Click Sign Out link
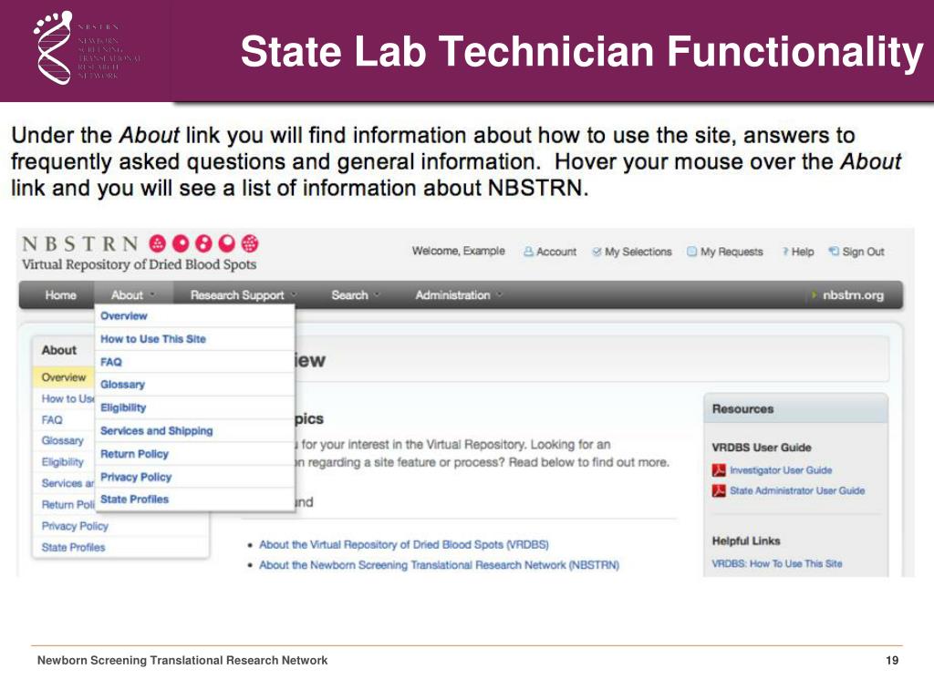Image resolution: width=934 pixels, height=700 pixels. [863, 252]
